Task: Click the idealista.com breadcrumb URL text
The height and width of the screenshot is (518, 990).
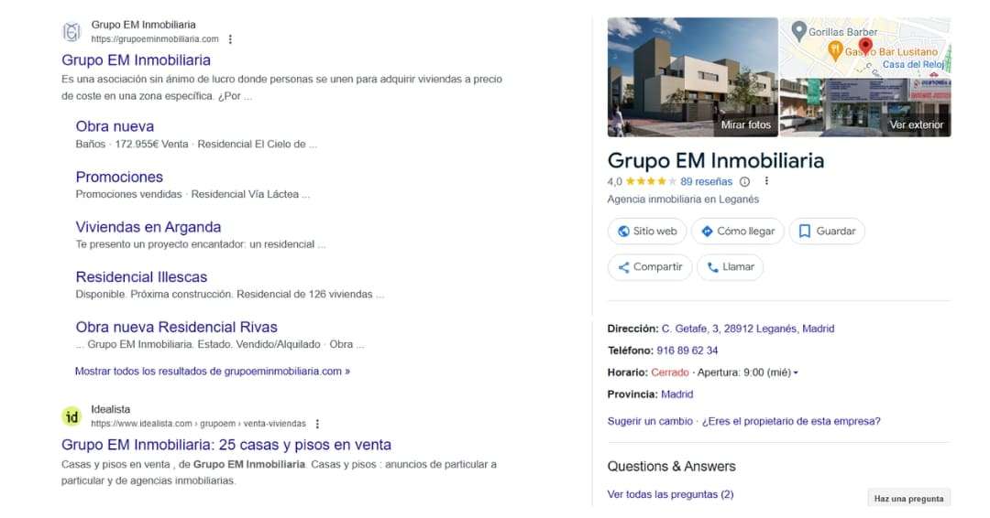Action: click(x=198, y=424)
